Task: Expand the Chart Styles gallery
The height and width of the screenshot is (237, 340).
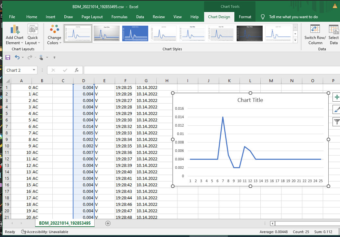Action: (295, 40)
